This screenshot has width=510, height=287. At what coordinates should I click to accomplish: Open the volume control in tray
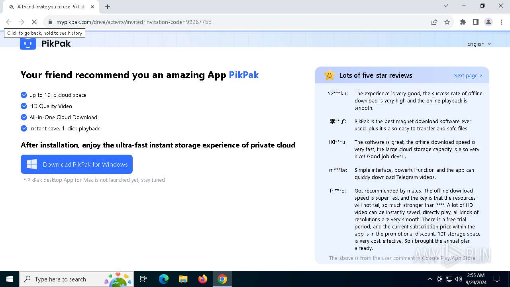[459, 279]
